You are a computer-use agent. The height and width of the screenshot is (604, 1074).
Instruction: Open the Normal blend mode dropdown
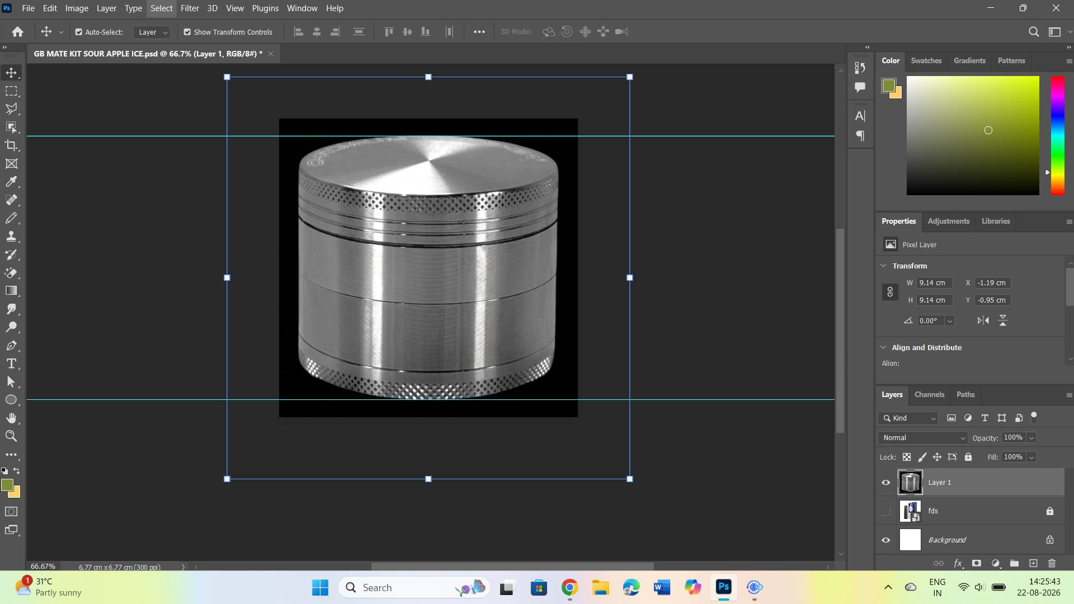pos(923,438)
